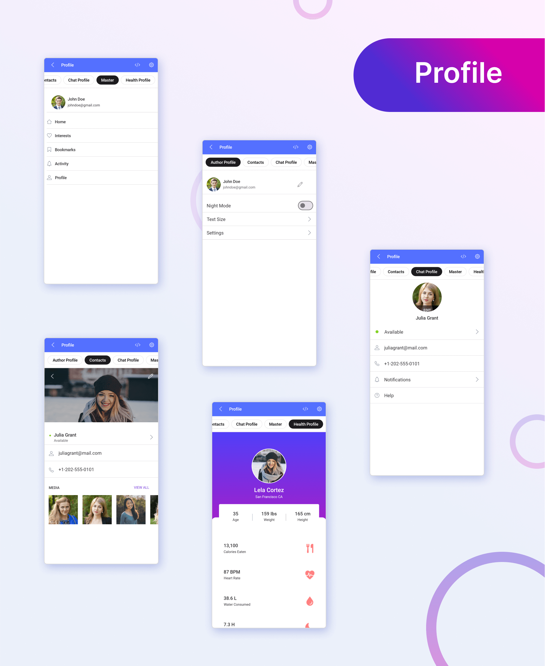Select the Health Profile tab
Screen dimensions: 545x666
(x=305, y=424)
